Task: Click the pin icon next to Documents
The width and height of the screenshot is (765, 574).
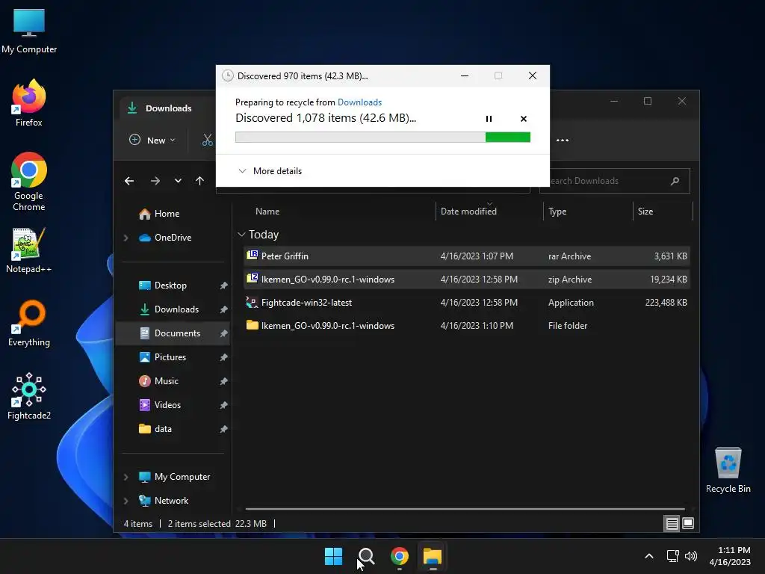Action: (223, 333)
